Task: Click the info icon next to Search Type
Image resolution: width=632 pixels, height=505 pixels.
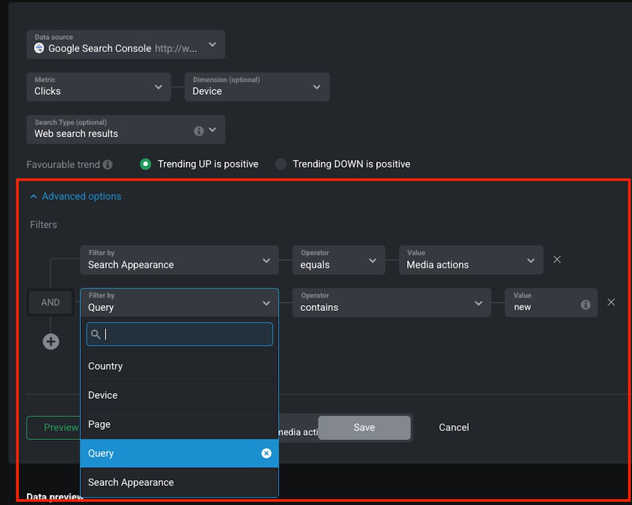Action: tap(198, 130)
